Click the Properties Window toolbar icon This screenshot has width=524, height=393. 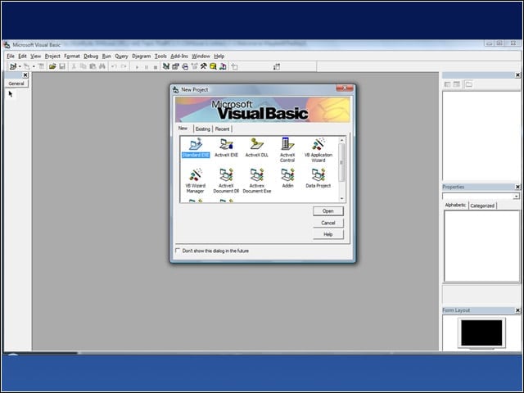point(175,66)
